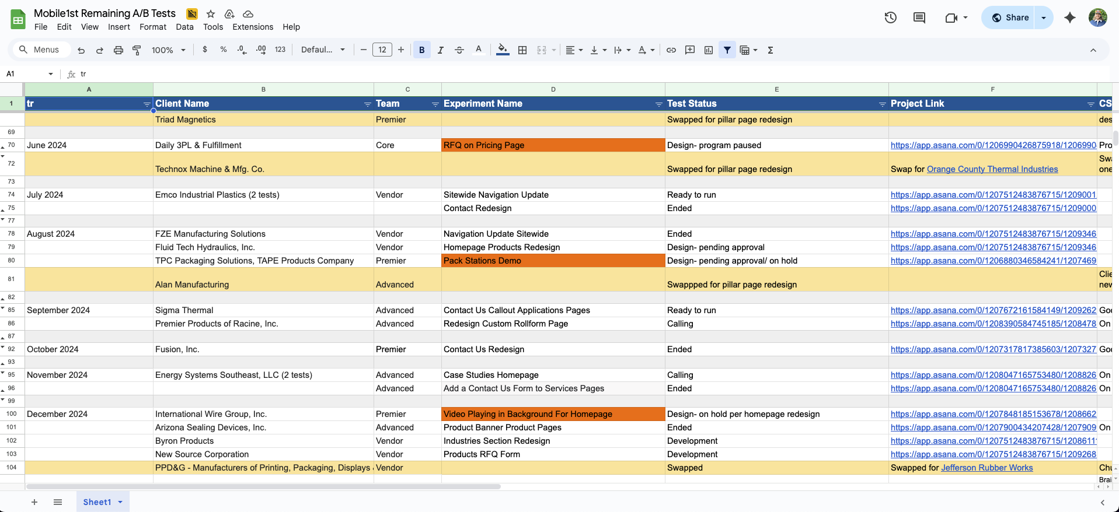Open Jefferson Rubber Works link
Screen dimensions: 1119x512
(987, 468)
